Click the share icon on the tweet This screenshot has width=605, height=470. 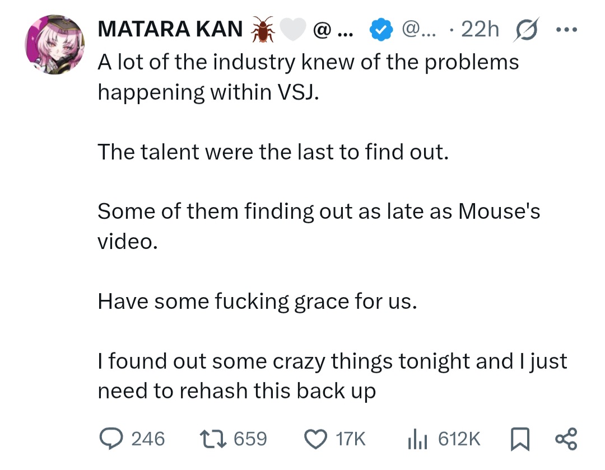click(x=564, y=439)
